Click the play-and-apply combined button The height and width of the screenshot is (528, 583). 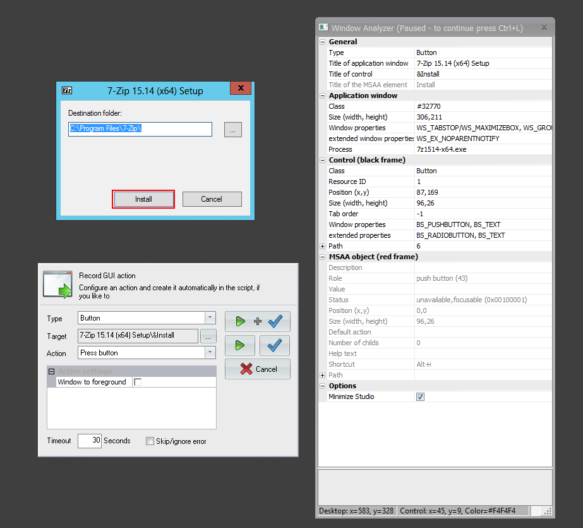pyautogui.click(x=257, y=321)
